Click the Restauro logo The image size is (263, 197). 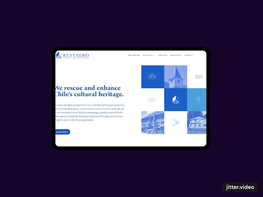pos(72,55)
